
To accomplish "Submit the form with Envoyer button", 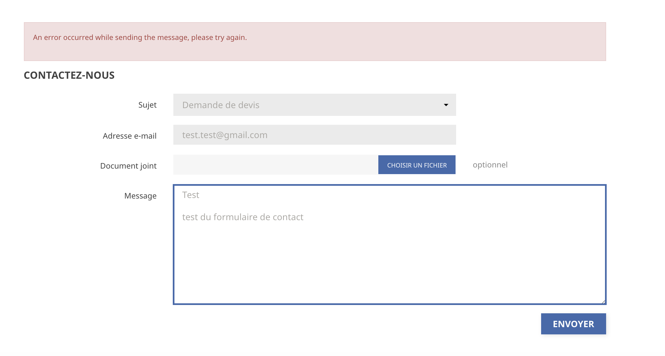I will point(573,324).
